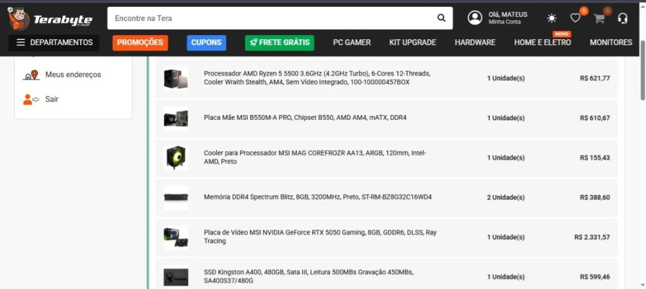Open the shopping cart icon
This screenshot has width=646, height=289.
(x=599, y=19)
